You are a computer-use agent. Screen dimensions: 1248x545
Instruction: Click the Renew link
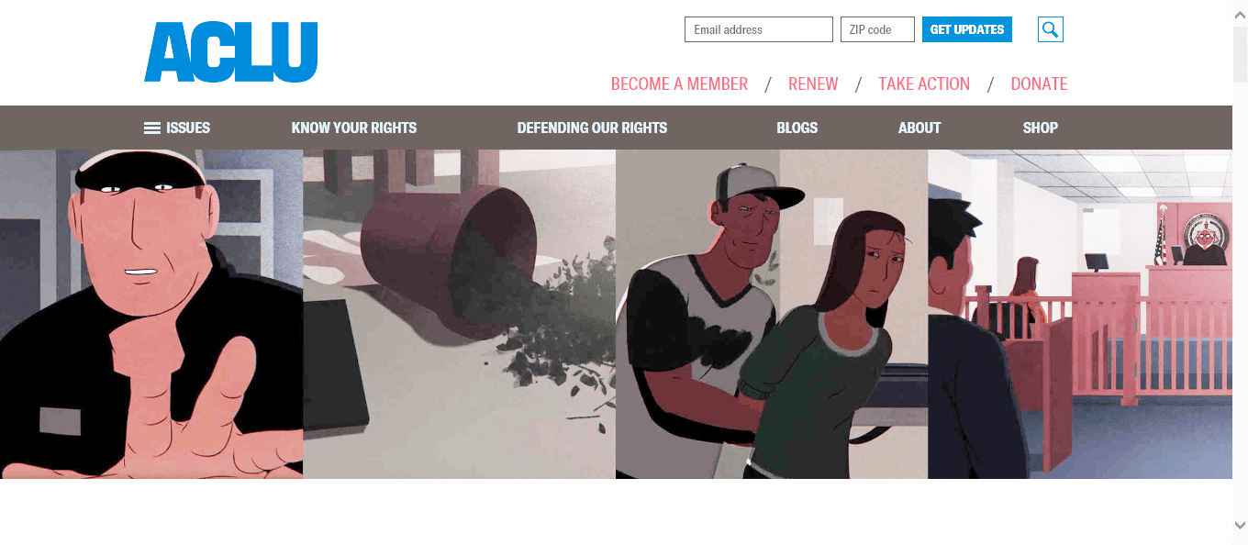pyautogui.click(x=813, y=83)
